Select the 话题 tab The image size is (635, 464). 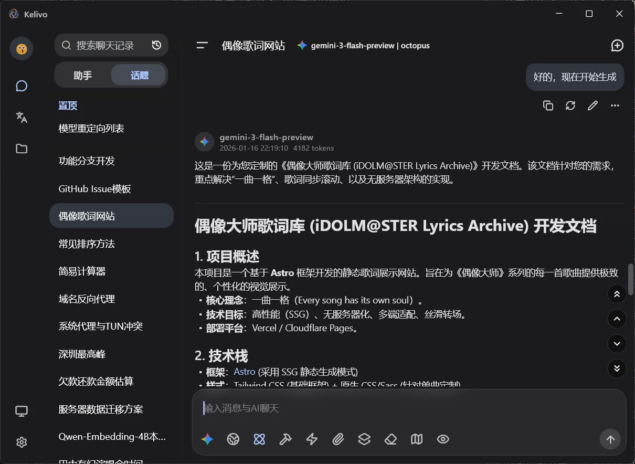(x=139, y=76)
